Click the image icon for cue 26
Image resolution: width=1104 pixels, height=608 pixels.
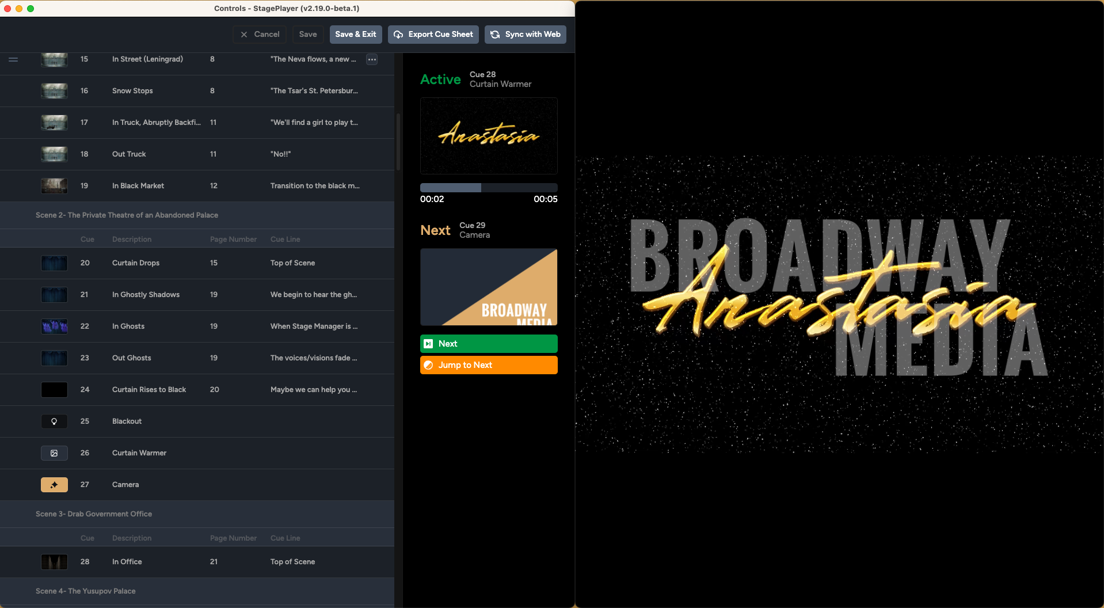tap(54, 453)
